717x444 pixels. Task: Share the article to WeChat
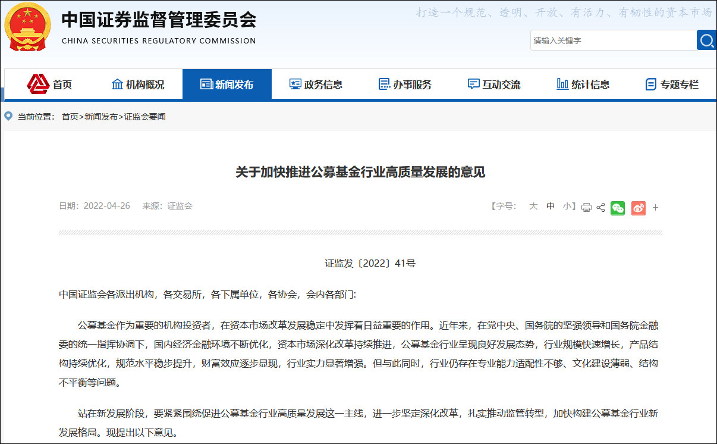click(618, 208)
